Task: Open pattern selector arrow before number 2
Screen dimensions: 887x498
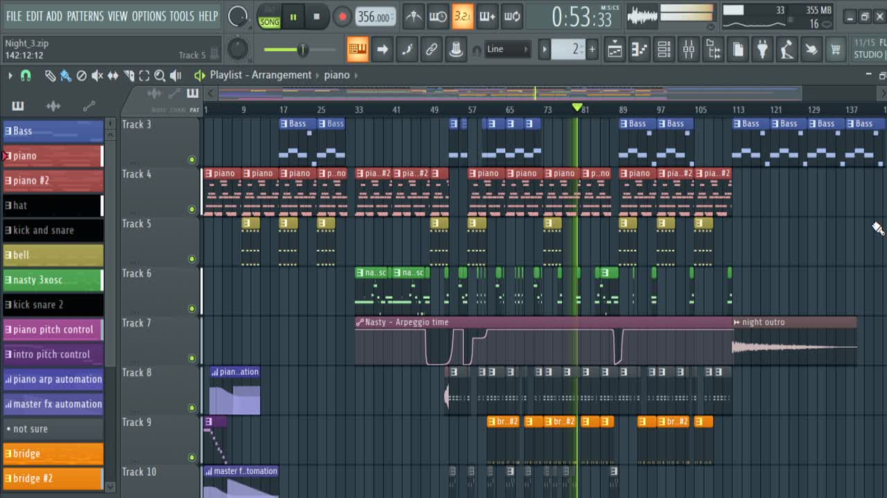Action: click(545, 49)
